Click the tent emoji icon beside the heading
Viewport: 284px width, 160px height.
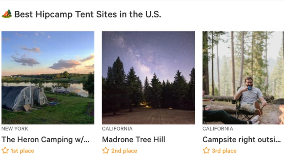coord(7,14)
